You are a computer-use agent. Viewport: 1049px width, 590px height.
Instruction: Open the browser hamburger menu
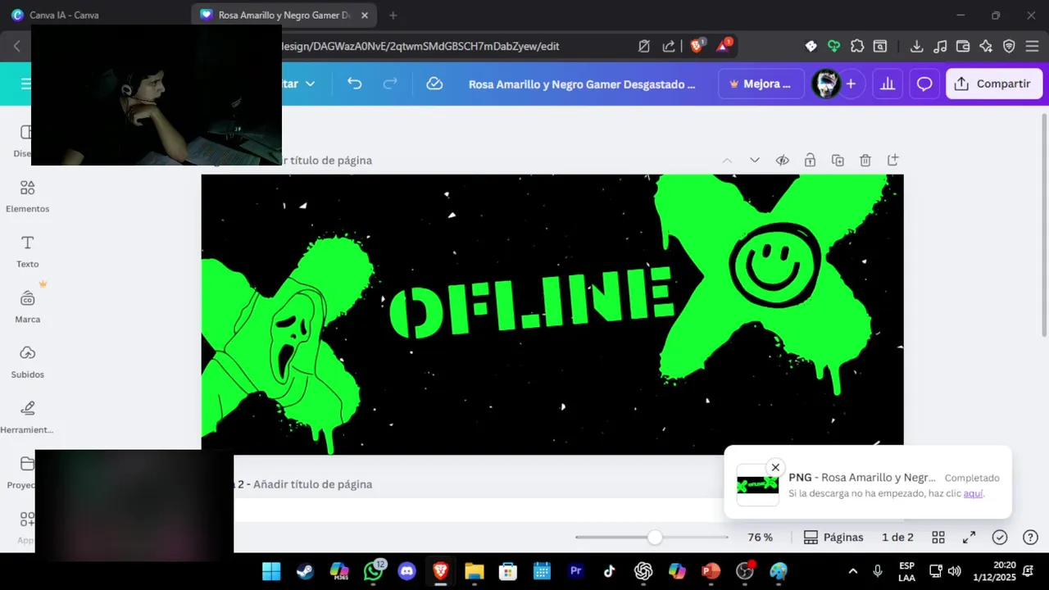click(1032, 46)
